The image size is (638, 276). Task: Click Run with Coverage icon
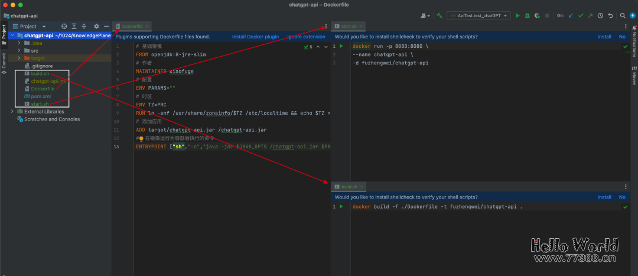pyautogui.click(x=537, y=15)
